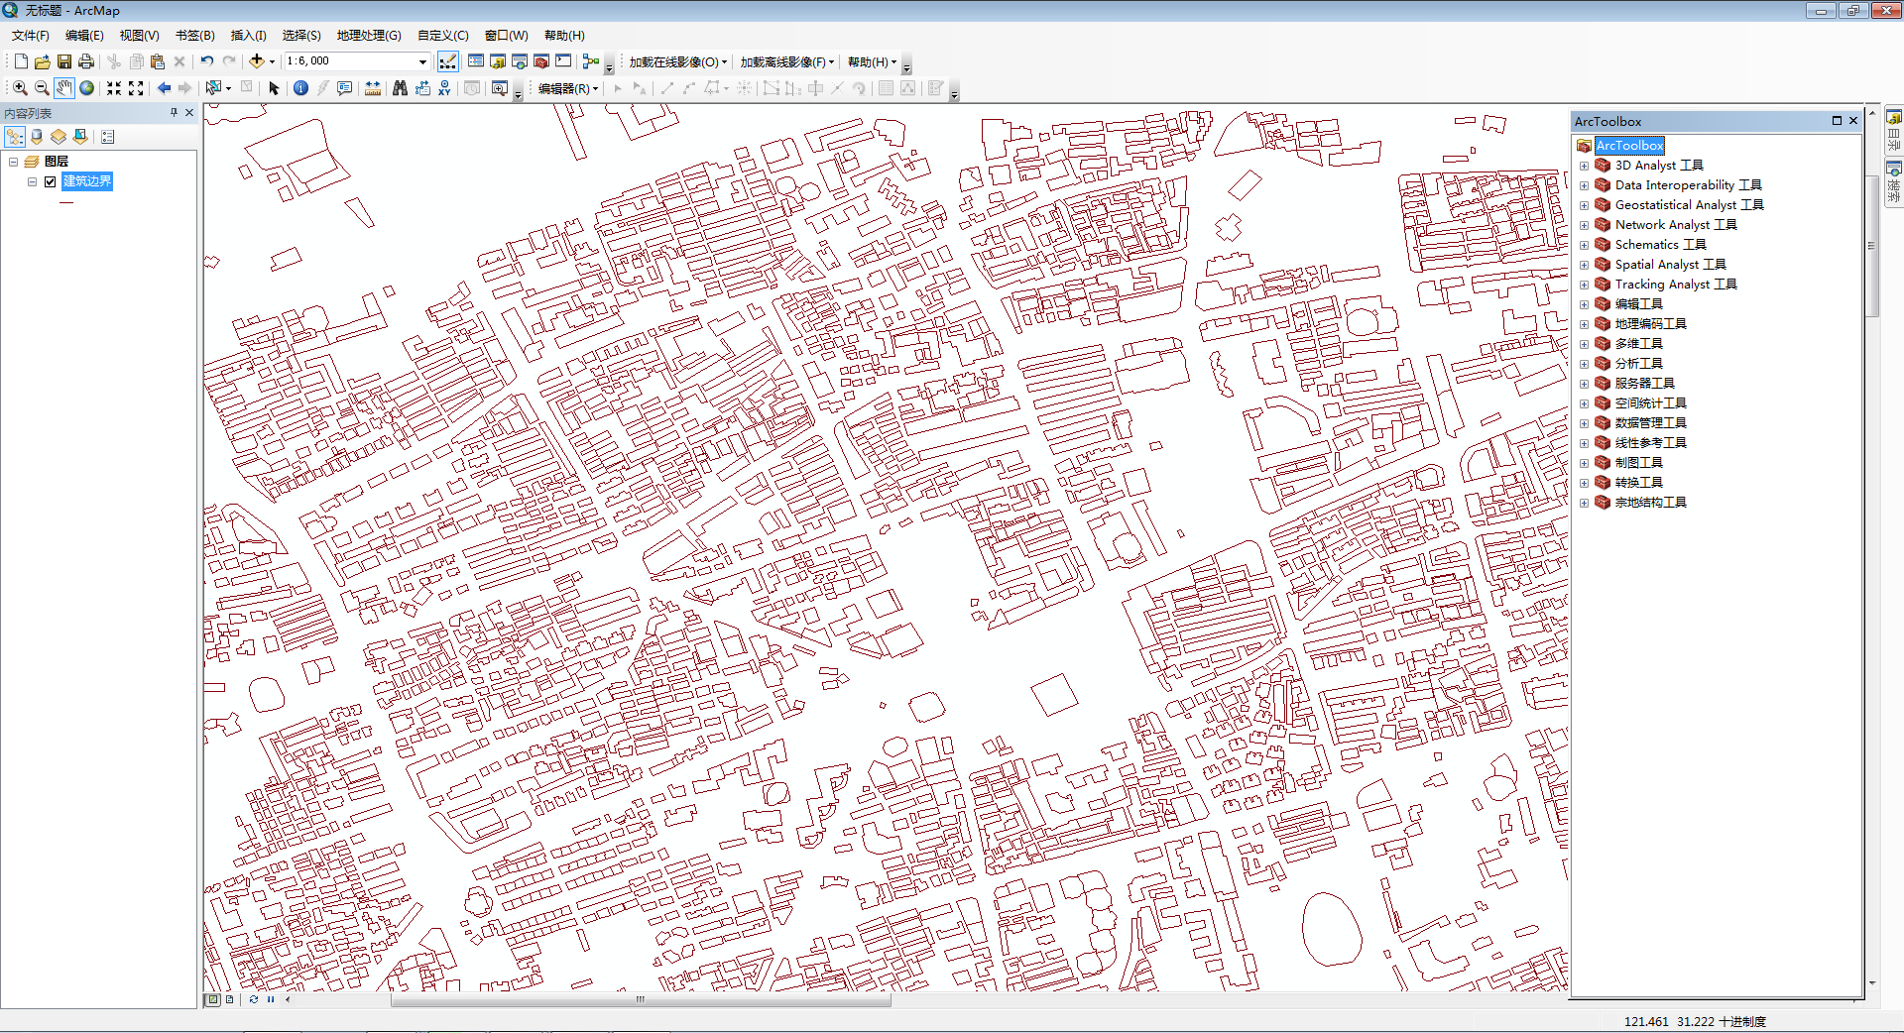Select the HTML Popup tool
The image size is (1904, 1033).
pos(345,88)
